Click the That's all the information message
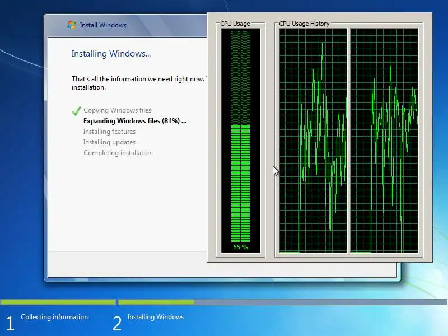The width and height of the screenshot is (448, 336). [x=139, y=83]
